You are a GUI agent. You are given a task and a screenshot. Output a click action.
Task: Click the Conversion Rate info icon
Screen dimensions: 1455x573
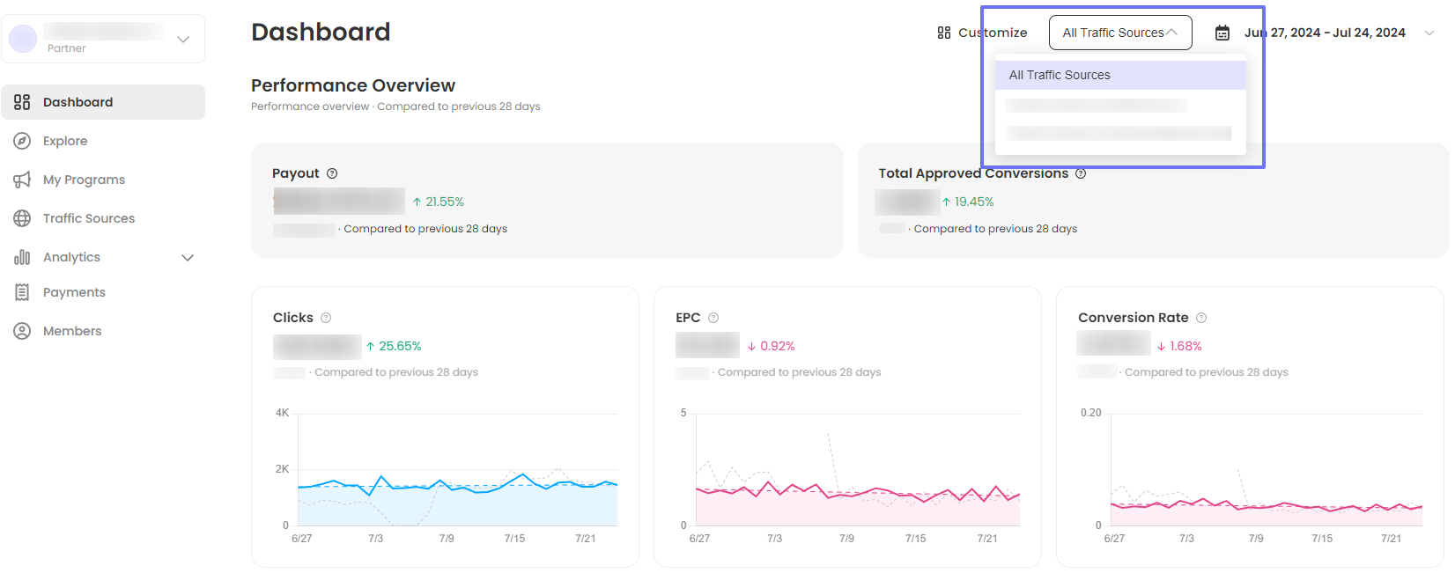[1201, 318]
